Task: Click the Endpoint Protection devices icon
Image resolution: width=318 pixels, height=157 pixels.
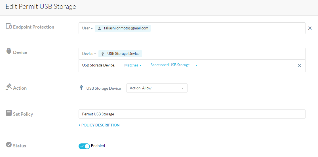Action: 9,26
